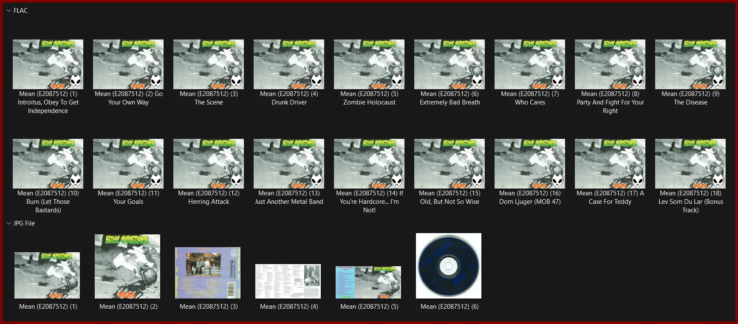738x324 pixels.
Task: Click file name 'Mean (E2087512) (5) Zombie Holocaust'
Action: tap(369, 98)
